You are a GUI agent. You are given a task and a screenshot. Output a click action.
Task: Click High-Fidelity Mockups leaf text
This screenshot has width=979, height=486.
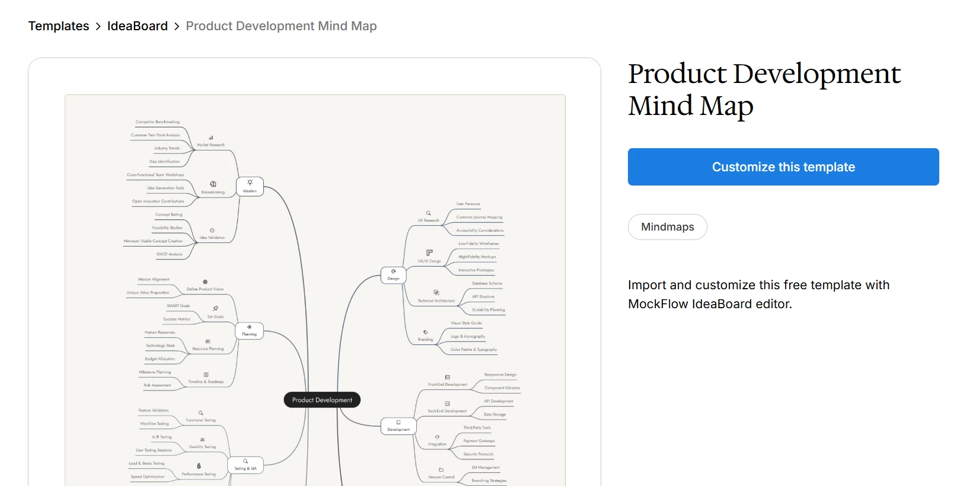(x=477, y=257)
